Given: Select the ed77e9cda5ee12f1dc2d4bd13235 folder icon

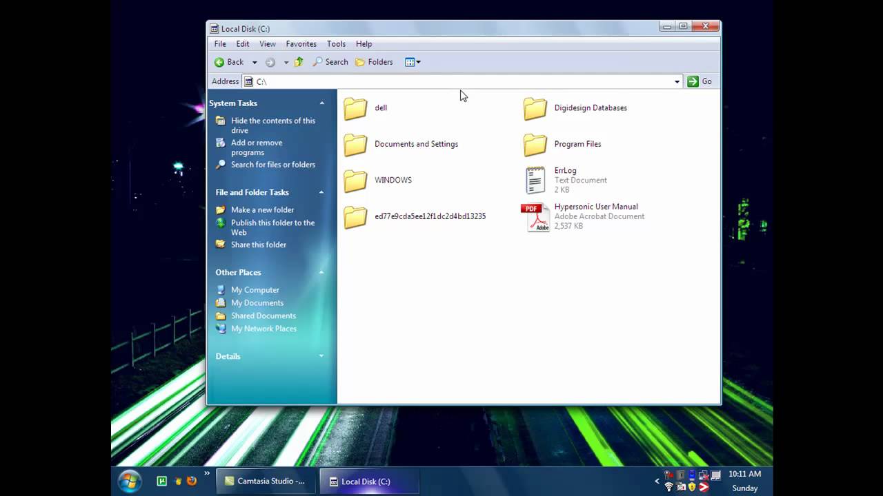Looking at the screenshot, I should [x=355, y=216].
